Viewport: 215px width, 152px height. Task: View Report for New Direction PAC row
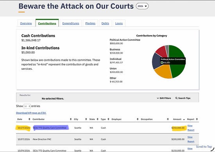[x=191, y=139]
